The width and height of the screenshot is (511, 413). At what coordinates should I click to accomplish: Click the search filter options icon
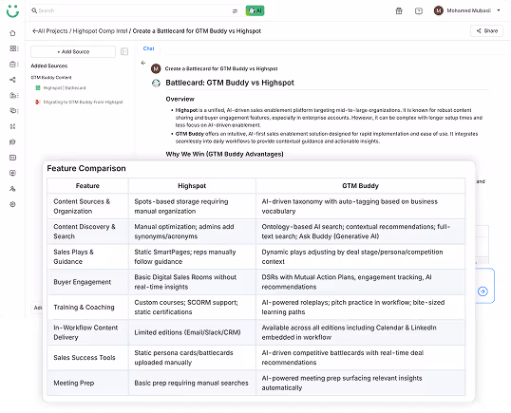click(x=235, y=11)
